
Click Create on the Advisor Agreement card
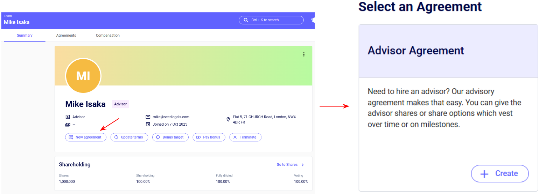click(x=499, y=174)
